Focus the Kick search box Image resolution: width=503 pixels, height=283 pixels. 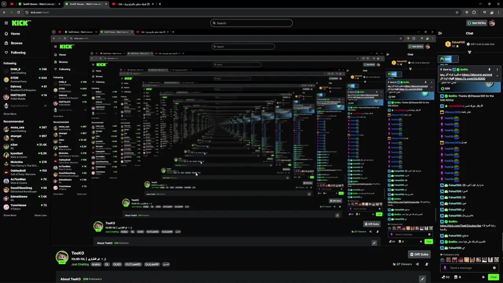click(x=251, y=23)
